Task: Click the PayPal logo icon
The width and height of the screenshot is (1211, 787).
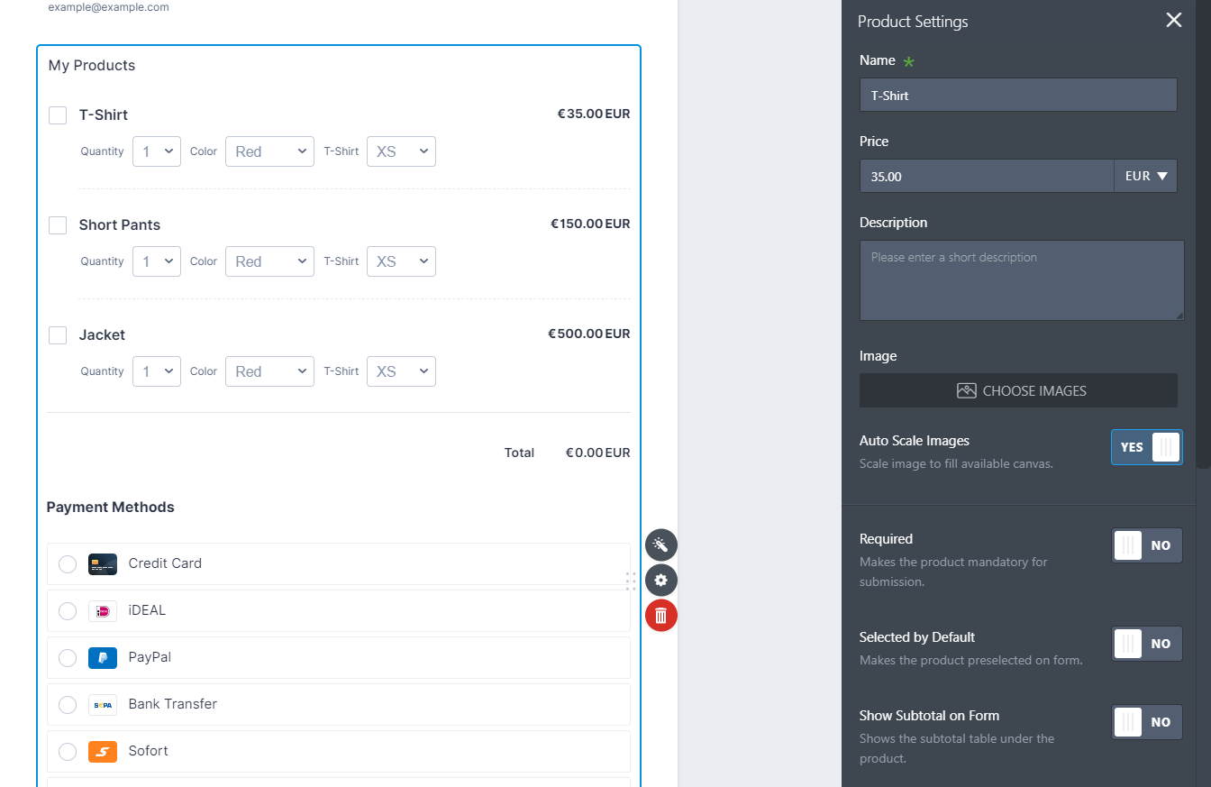Action: click(x=103, y=658)
